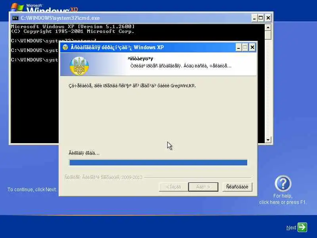
Task: Click the cmd window scrollbar thumb
Action: pos(268,35)
